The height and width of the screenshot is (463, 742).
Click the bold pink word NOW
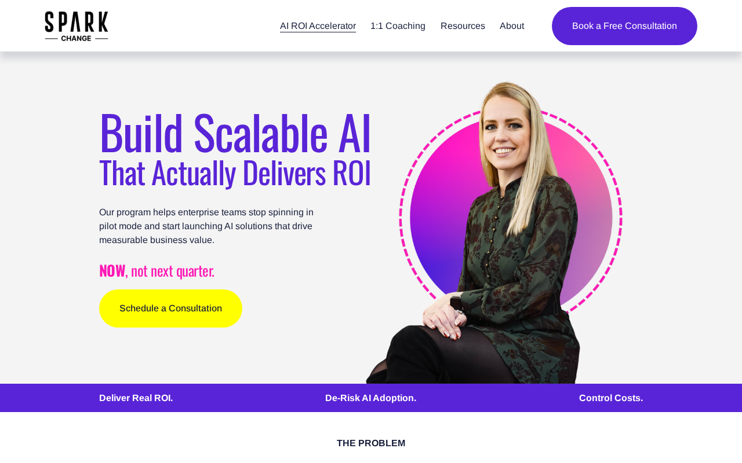[112, 270]
